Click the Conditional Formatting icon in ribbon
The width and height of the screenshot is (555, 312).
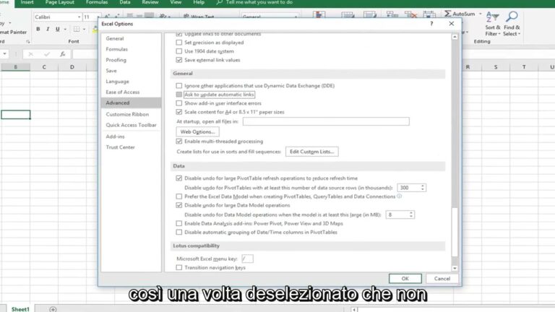tap(319, 15)
